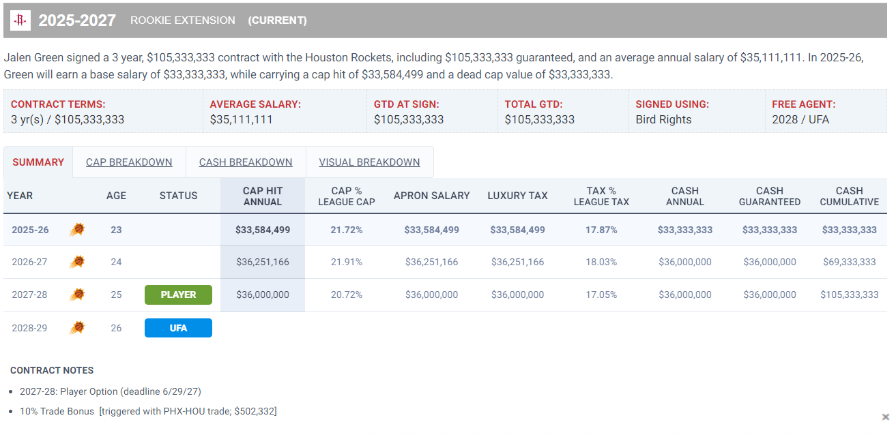
Task: Click the Houston Rockets logo in header
Action: click(20, 20)
